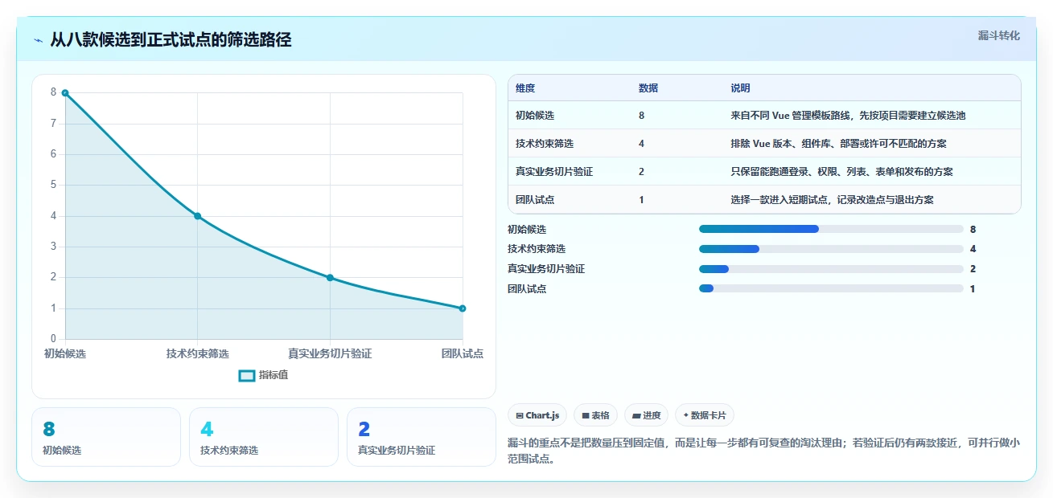1053x498 pixels.
Task: Click the 数据 column header
Action: (648, 88)
